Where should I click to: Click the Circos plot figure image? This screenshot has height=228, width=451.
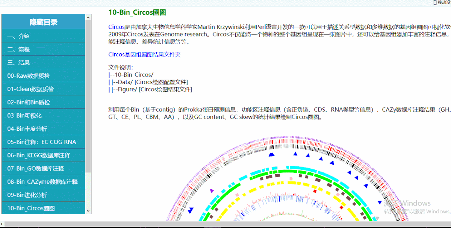(289, 179)
